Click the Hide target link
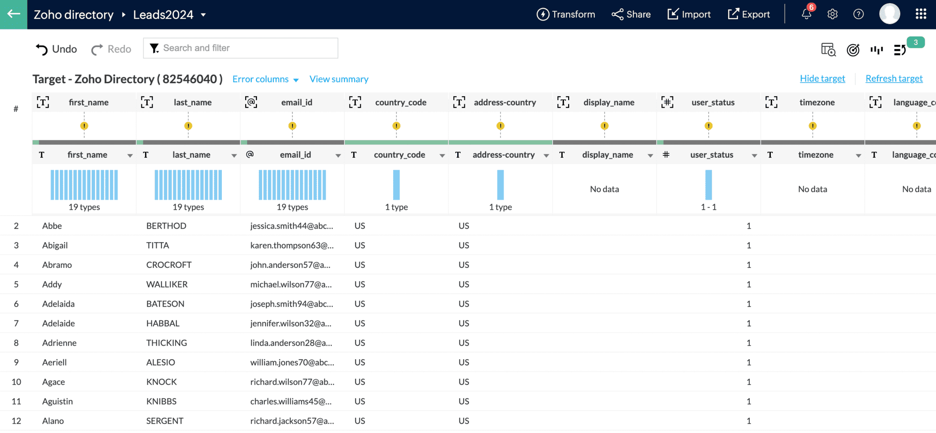 click(822, 79)
